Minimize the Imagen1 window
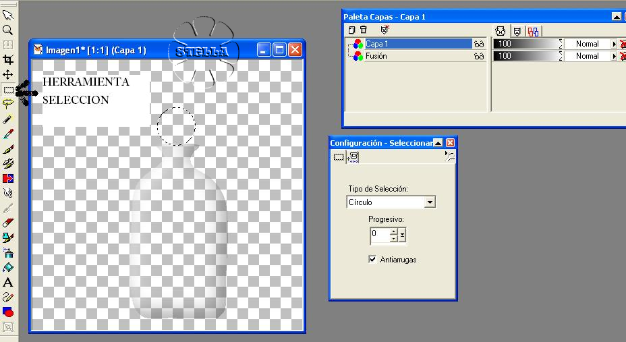This screenshot has width=626, height=342. pyautogui.click(x=264, y=50)
